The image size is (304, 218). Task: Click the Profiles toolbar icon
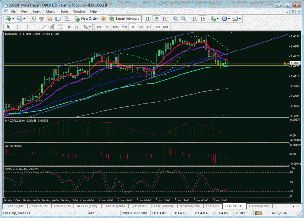click(x=19, y=19)
